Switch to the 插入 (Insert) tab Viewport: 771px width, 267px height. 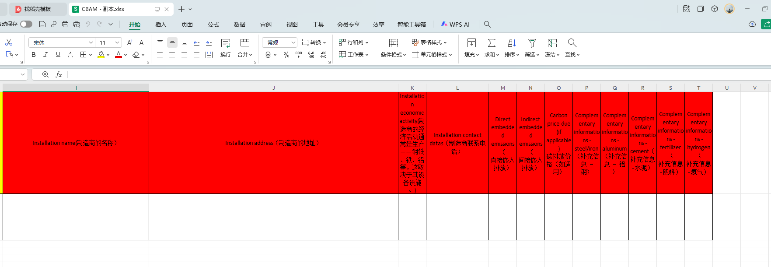tap(160, 25)
